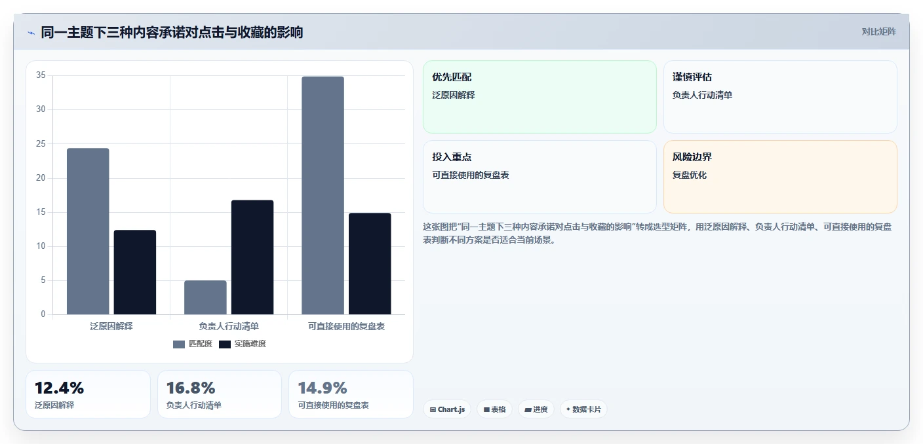923x444 pixels.
Task: Select the 16.8% stat card
Action: [220, 394]
